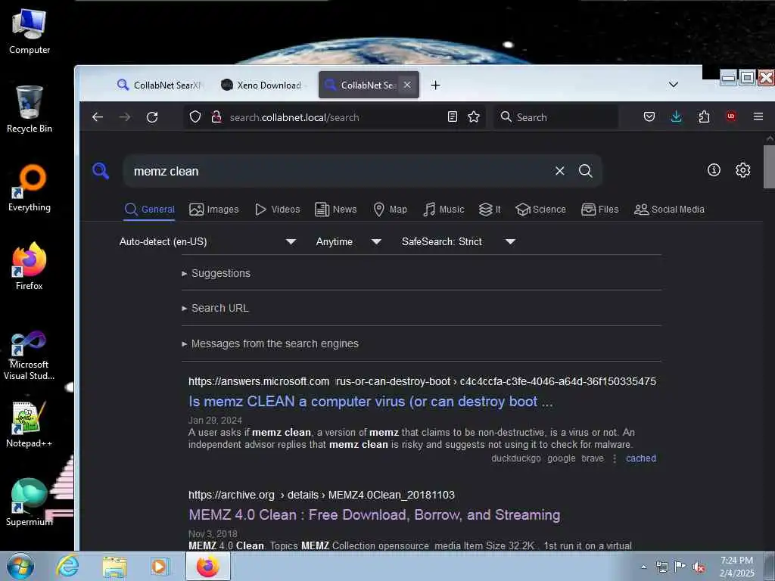Select the Science search category

540,210
